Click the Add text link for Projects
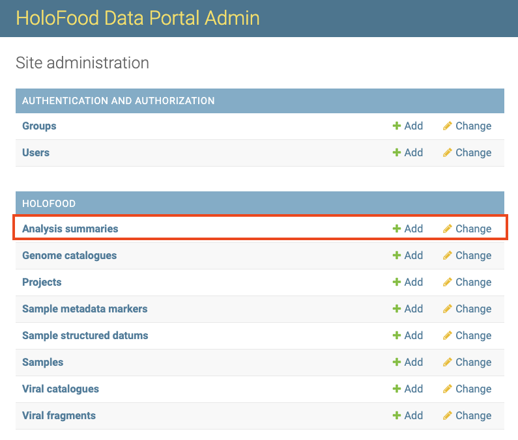 (414, 282)
